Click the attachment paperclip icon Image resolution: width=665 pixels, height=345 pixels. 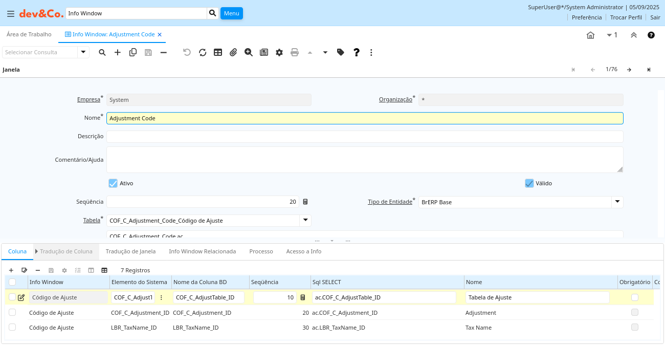[x=233, y=52]
